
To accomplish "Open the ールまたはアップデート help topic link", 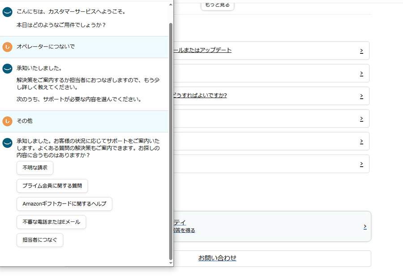I will [203, 50].
